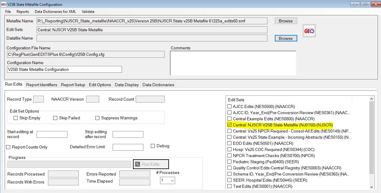Click the Detailed Error Limit field
The width and height of the screenshot is (381, 193).
click(x=128, y=147)
